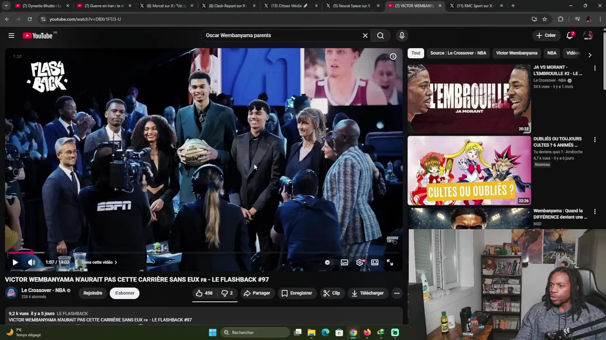The height and width of the screenshot is (340, 606).
Task: View site information icon in the address bar
Action: click(43, 19)
